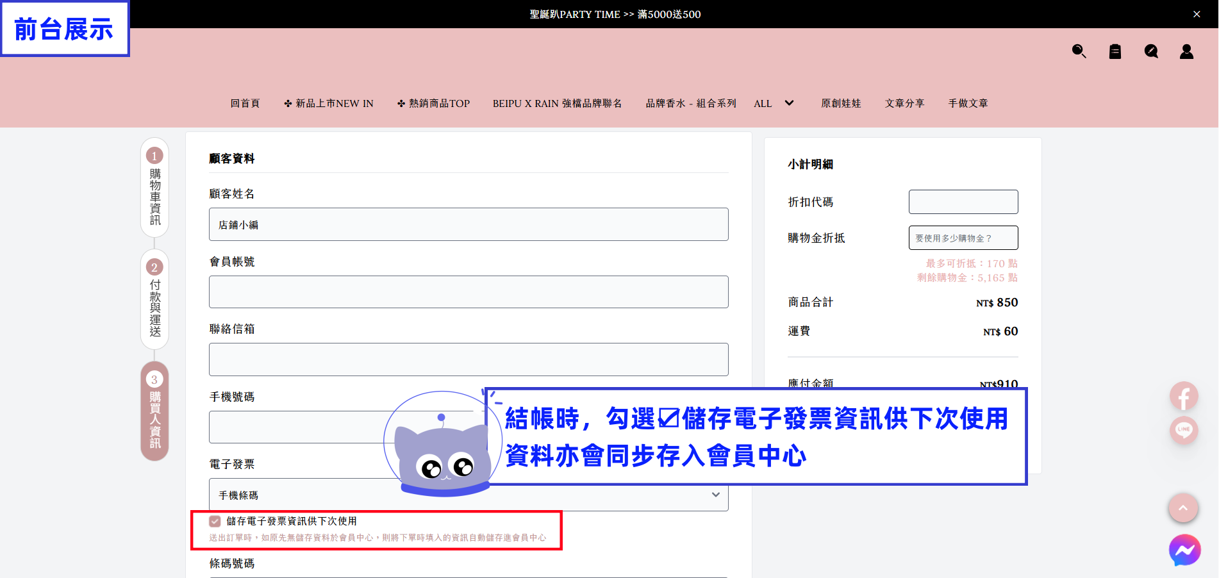Open 新品上市NEW IN menu item

[x=329, y=103]
